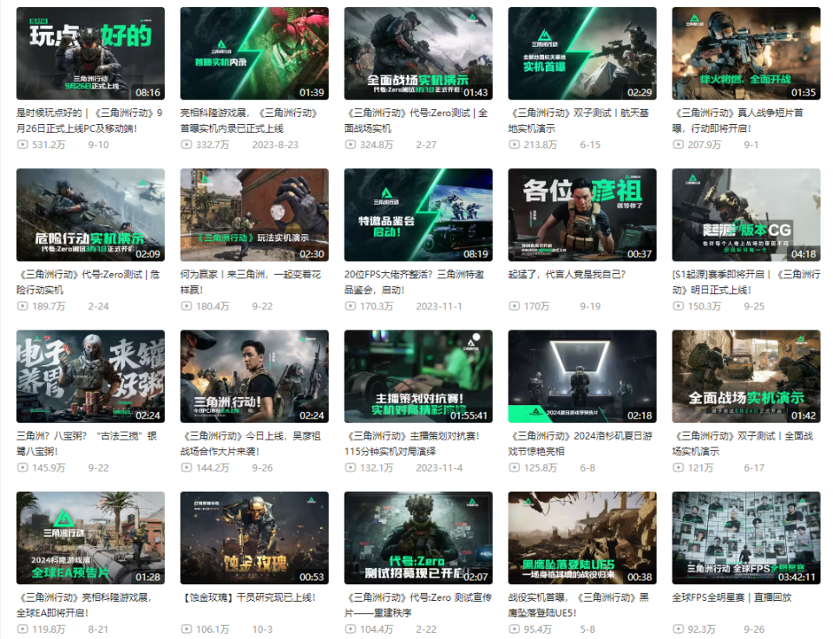833x639 pixels.
Task: Click the upload date 2023-8-23
Action: 275,144
